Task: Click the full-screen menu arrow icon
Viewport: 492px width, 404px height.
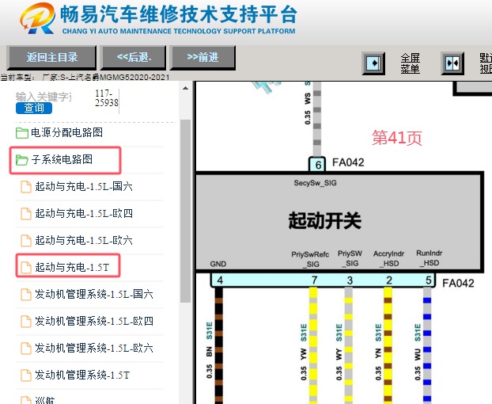Action: click(x=373, y=63)
